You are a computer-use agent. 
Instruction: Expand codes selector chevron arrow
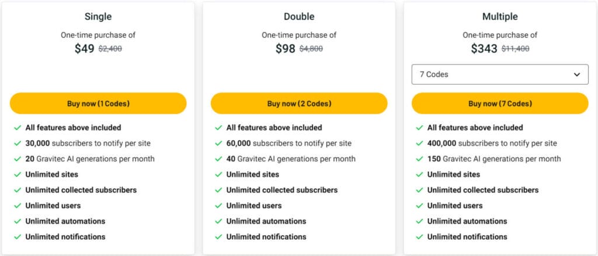click(576, 74)
